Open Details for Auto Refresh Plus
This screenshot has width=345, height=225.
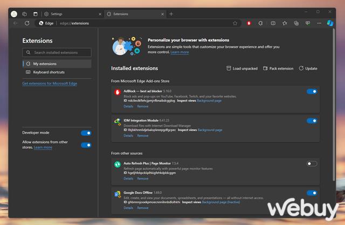pyautogui.click(x=128, y=179)
